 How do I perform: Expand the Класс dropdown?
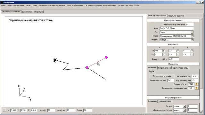pyautogui.click(x=192, y=36)
